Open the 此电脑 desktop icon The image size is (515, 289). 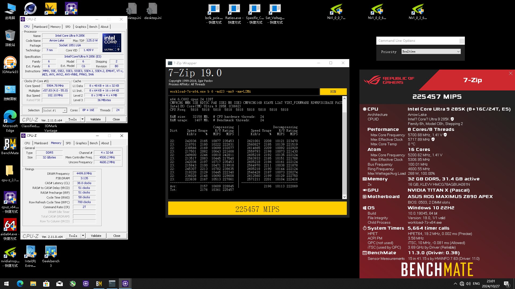click(x=10, y=11)
